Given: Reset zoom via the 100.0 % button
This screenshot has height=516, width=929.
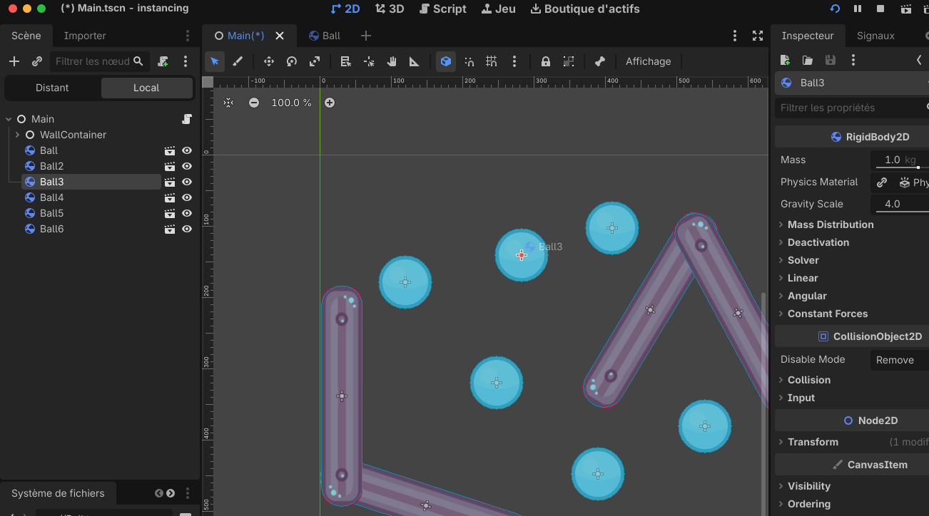Looking at the screenshot, I should coord(291,103).
